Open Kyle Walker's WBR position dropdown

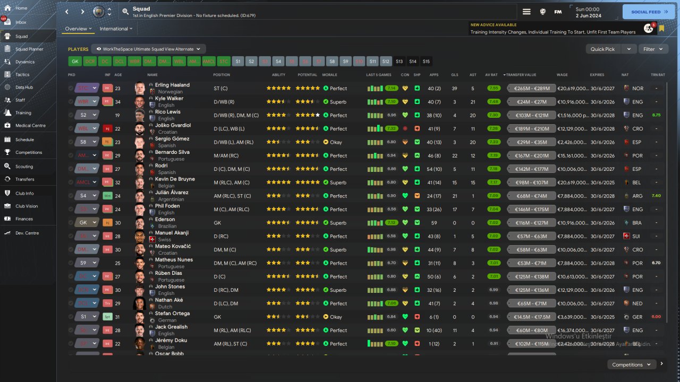[87, 102]
